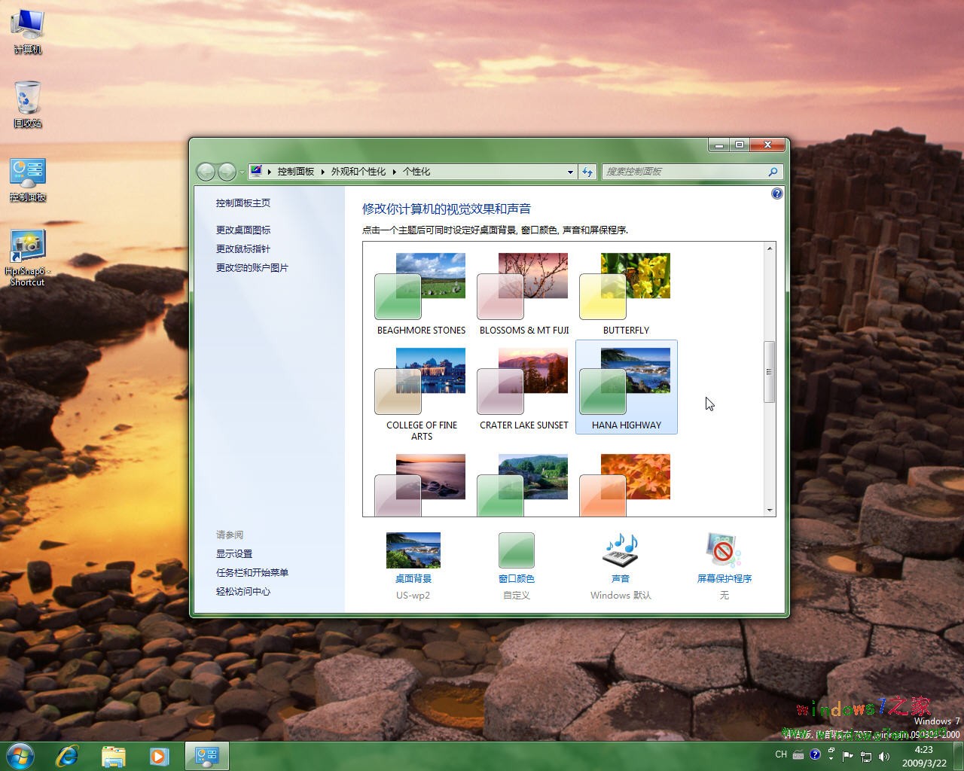This screenshot has height=771, width=964.
Task: Open Windows Media Player from taskbar
Action: tap(159, 755)
